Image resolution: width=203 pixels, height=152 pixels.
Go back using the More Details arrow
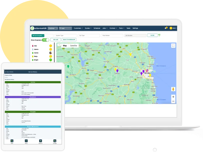coord(5,72)
